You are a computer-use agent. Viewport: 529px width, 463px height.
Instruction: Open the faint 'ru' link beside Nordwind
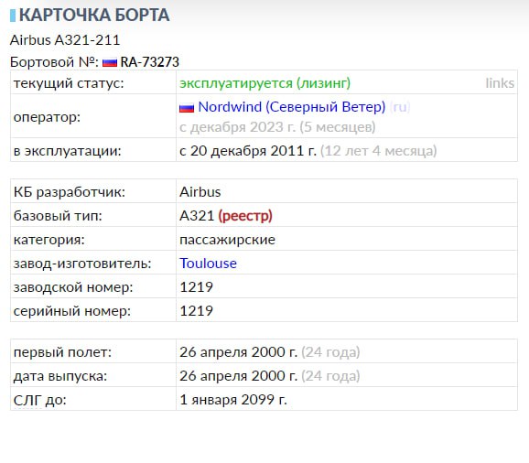pos(400,107)
